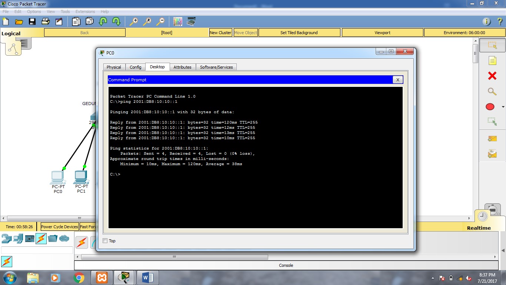Open the Edit menu

click(x=18, y=12)
